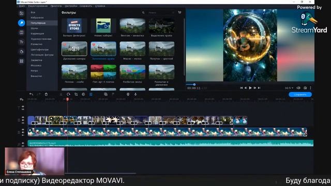Open the Просмотр menu
This screenshot has height=186, width=331.
pos(56,6)
